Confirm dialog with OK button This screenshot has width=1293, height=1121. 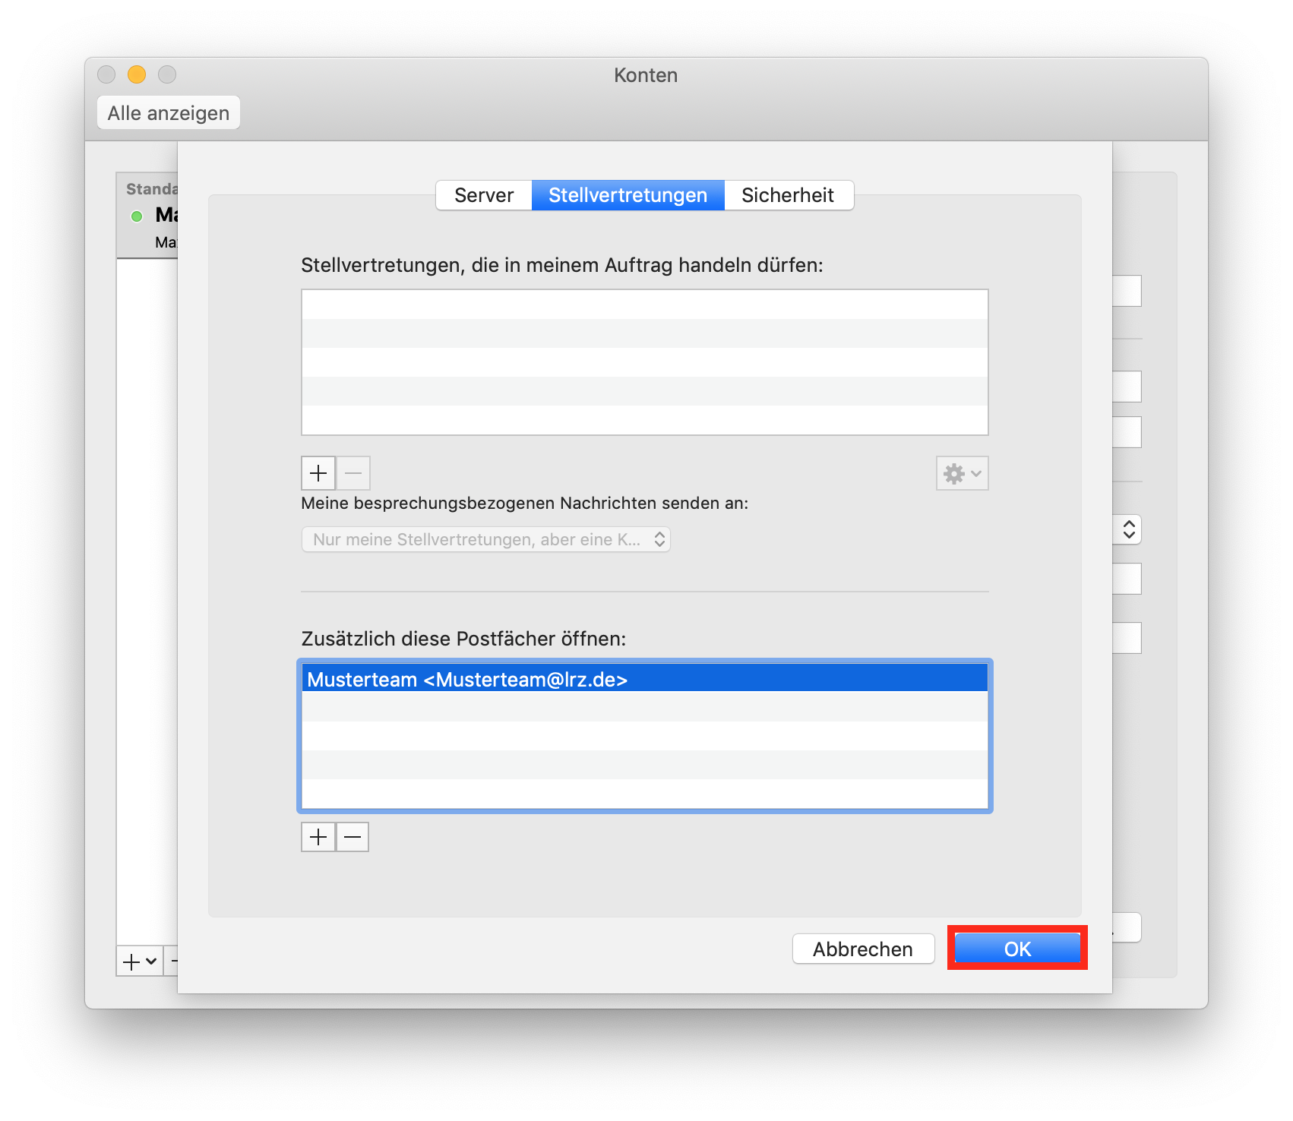point(1017,949)
